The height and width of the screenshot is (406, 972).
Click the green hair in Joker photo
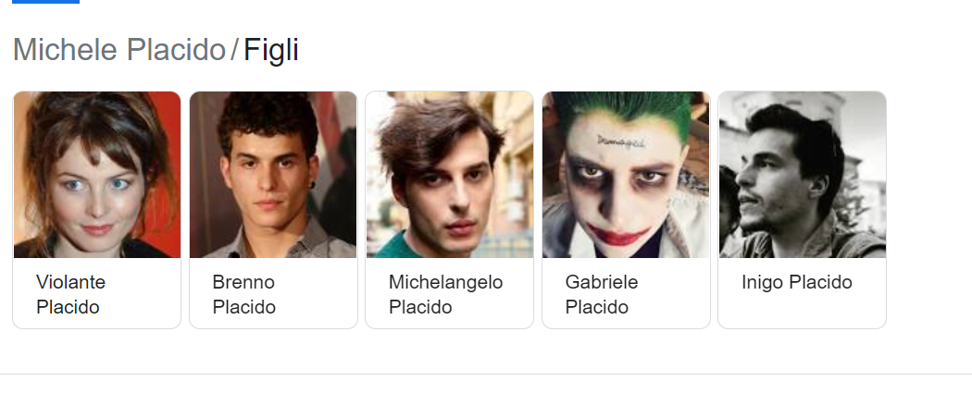(626, 106)
